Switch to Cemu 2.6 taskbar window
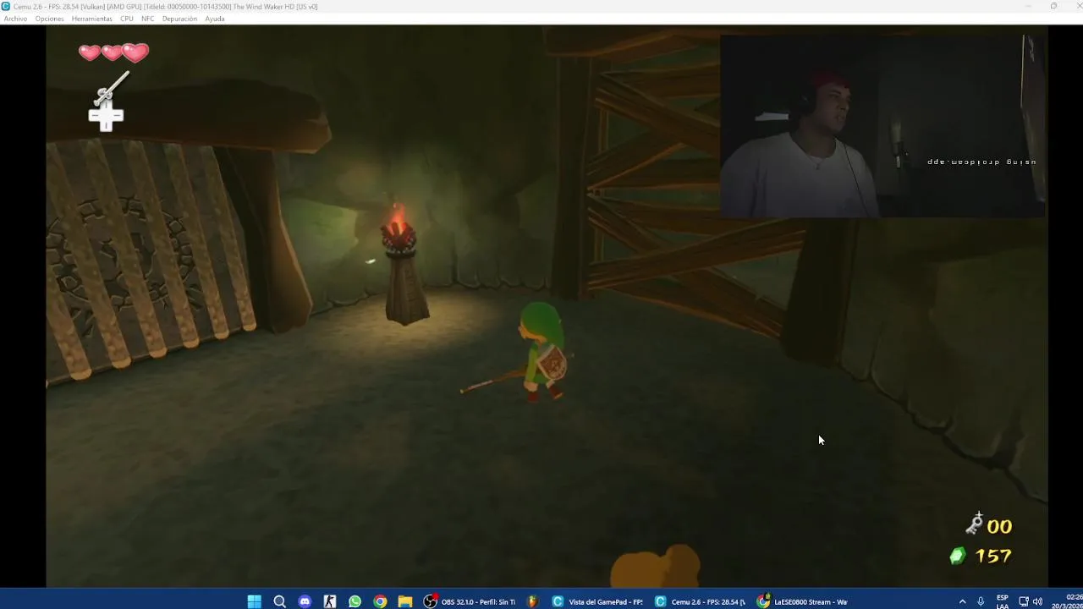1083x609 pixels. pyautogui.click(x=701, y=601)
